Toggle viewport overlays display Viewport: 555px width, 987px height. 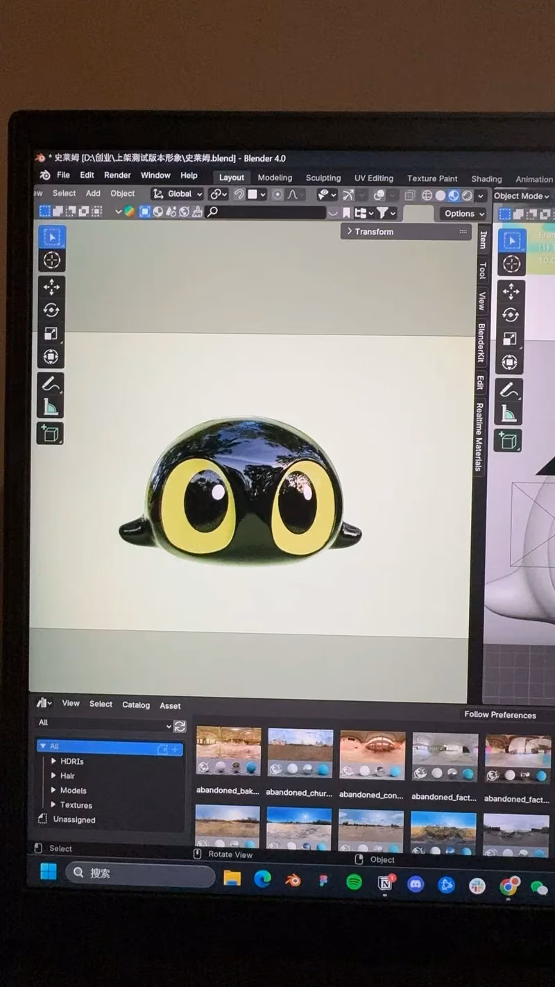point(379,195)
